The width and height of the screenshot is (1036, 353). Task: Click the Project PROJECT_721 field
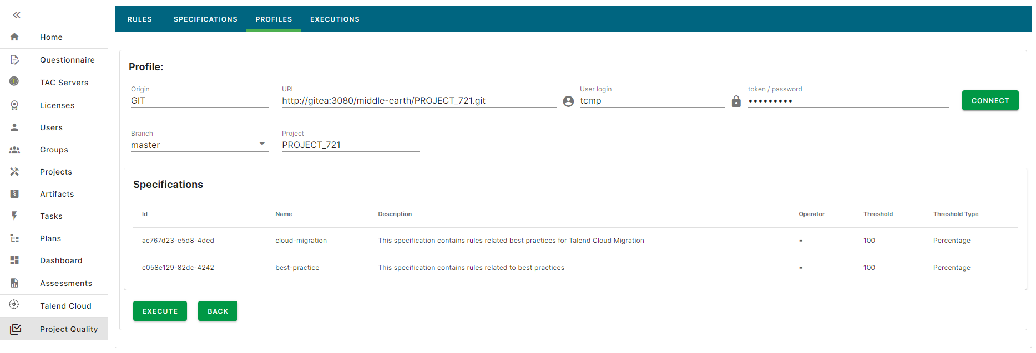point(351,145)
